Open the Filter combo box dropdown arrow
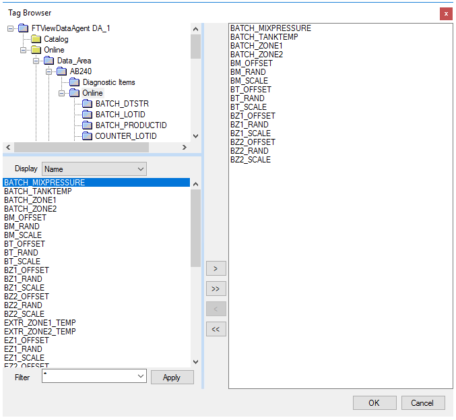This screenshot has width=456, height=420. [x=141, y=376]
